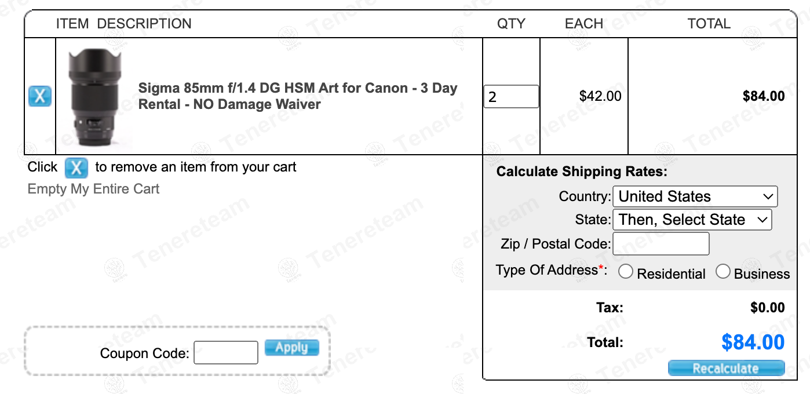Click the $42.00 each price
Screen dimensions: 810x394
click(x=600, y=96)
